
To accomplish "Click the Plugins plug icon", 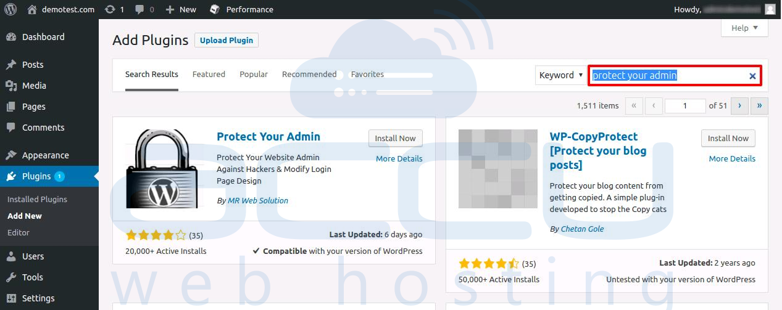I will click(11, 176).
